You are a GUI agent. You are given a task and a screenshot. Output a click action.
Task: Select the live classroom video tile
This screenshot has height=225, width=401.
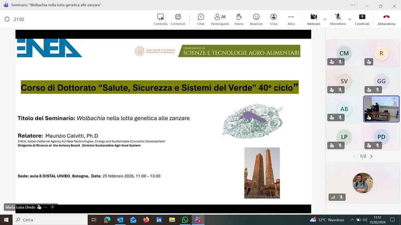pos(381,109)
